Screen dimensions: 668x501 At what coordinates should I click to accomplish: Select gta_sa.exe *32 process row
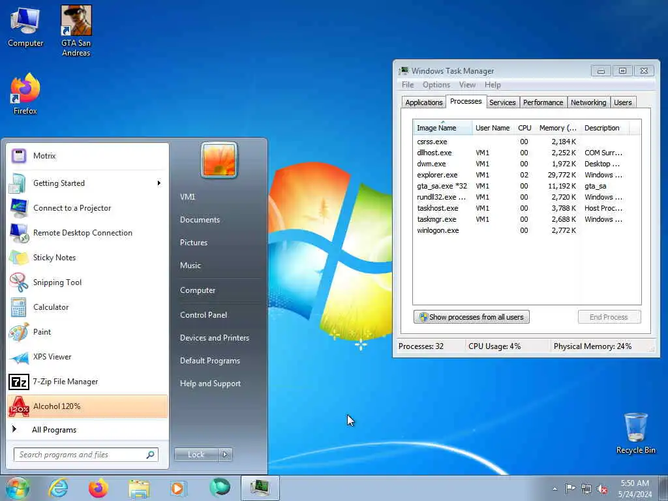point(526,186)
